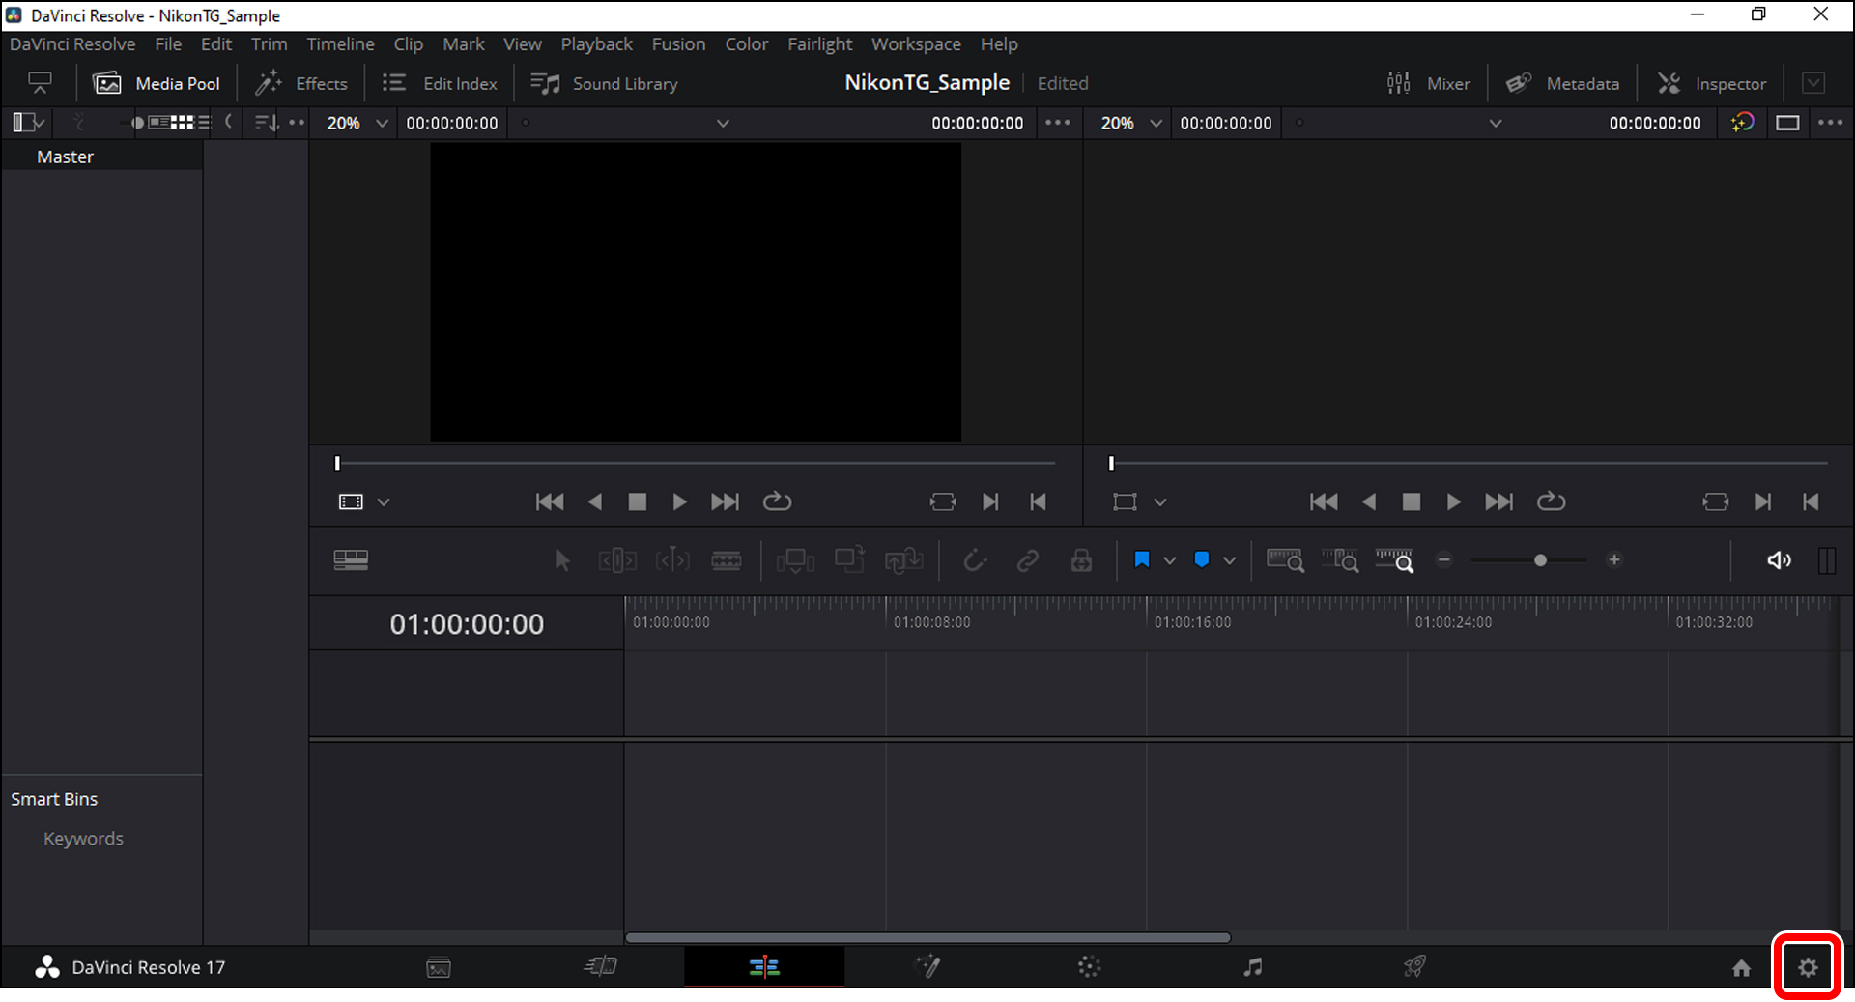This screenshot has width=1855, height=1002.
Task: Open the Color page
Action: (1089, 966)
